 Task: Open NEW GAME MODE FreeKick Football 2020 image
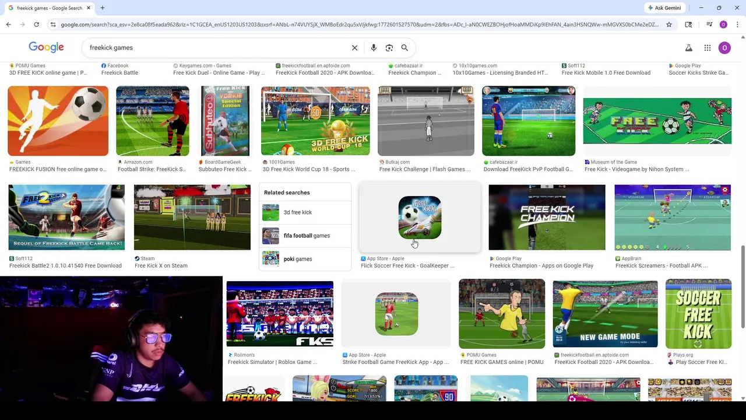click(x=605, y=314)
